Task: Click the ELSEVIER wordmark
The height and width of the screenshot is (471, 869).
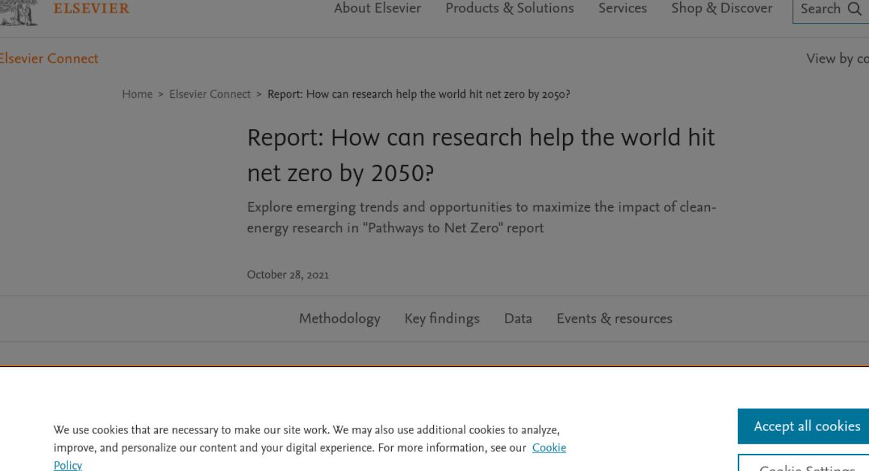Action: pyautogui.click(x=91, y=9)
